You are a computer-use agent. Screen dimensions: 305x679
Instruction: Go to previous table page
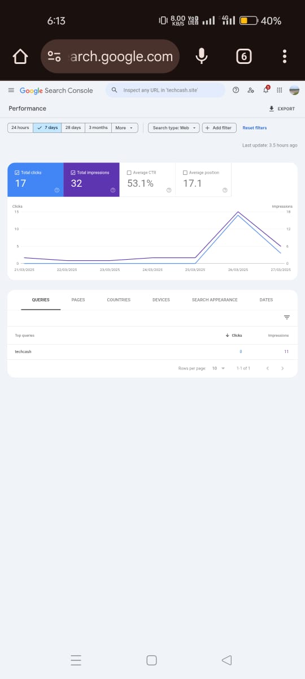268,368
